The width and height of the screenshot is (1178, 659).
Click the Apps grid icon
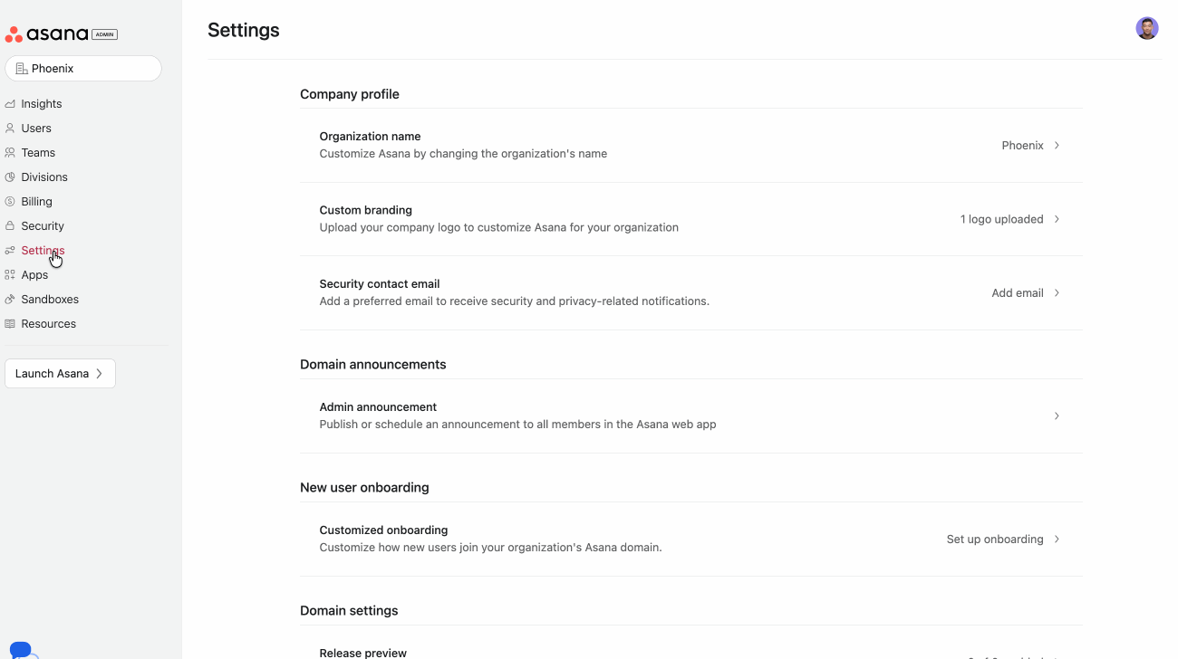click(x=10, y=275)
